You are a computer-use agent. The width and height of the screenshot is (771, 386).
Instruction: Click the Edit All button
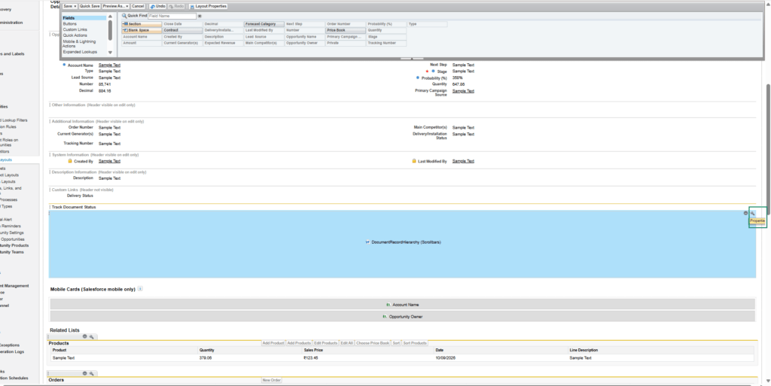click(346, 343)
